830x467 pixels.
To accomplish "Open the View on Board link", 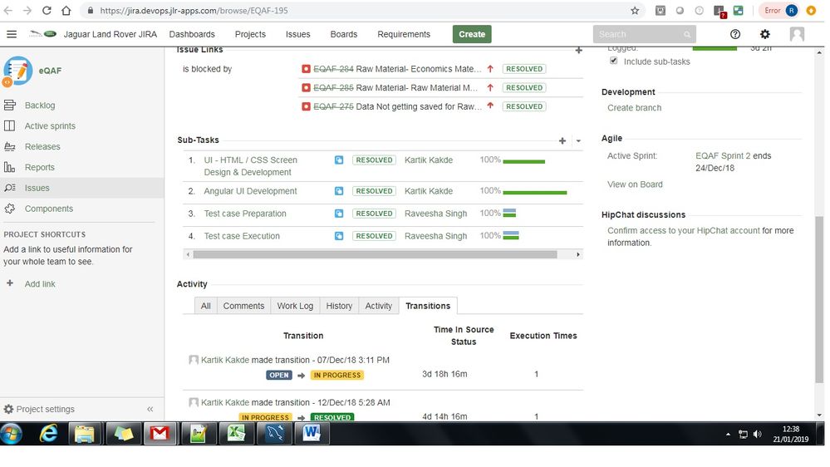I will point(635,184).
